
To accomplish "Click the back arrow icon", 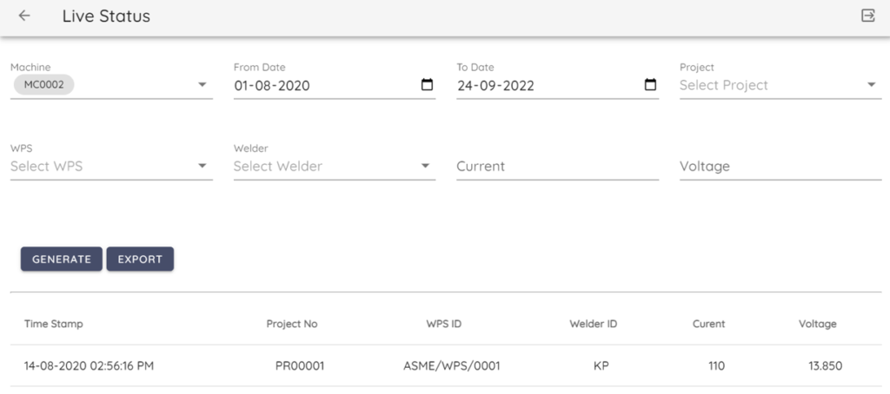I will pyautogui.click(x=24, y=16).
